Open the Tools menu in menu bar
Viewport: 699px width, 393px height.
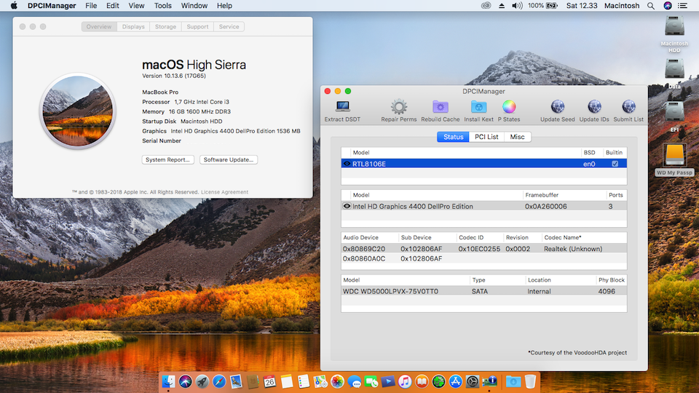tap(163, 6)
